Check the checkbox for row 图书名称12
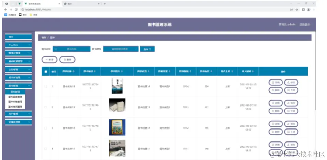The height and width of the screenshot is (160, 327). tap(45, 128)
